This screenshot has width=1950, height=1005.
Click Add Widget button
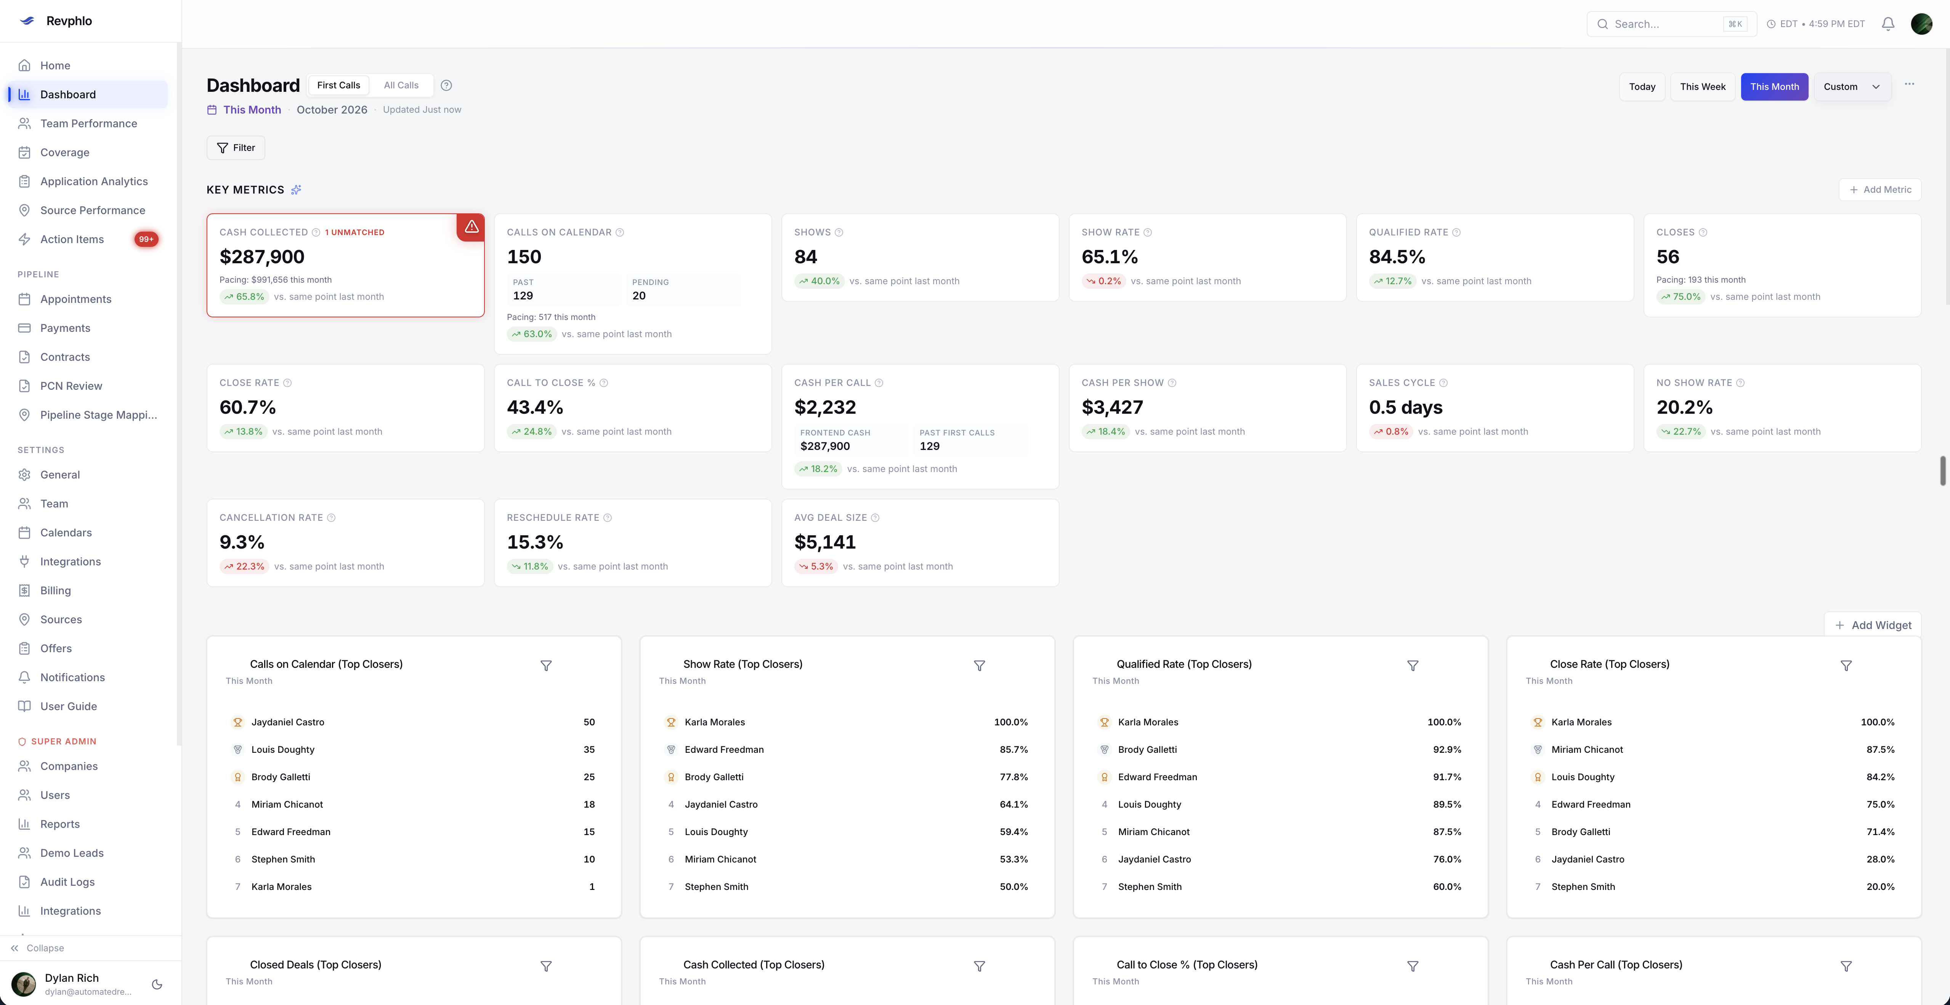tap(1873, 625)
